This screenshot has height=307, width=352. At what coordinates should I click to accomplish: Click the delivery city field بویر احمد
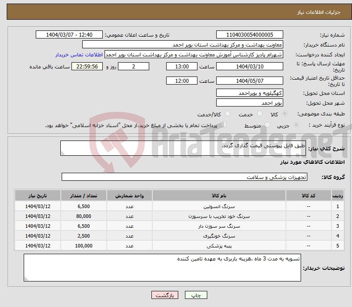(250, 102)
